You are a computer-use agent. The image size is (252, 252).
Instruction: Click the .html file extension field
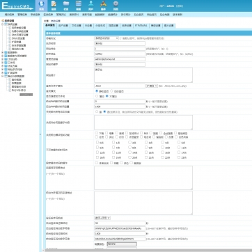tap(120, 86)
